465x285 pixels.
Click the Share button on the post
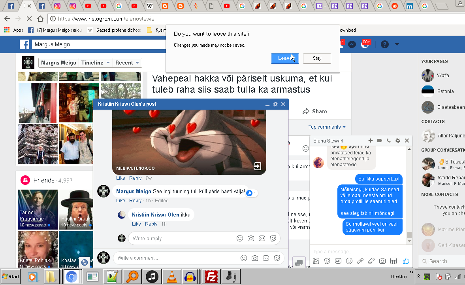[315, 112]
